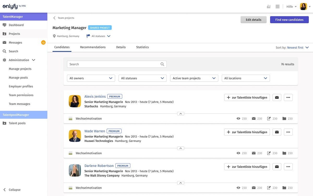Open the All owners filter dropdown
Image resolution: width=313 pixels, height=196 pixels.
(91, 78)
